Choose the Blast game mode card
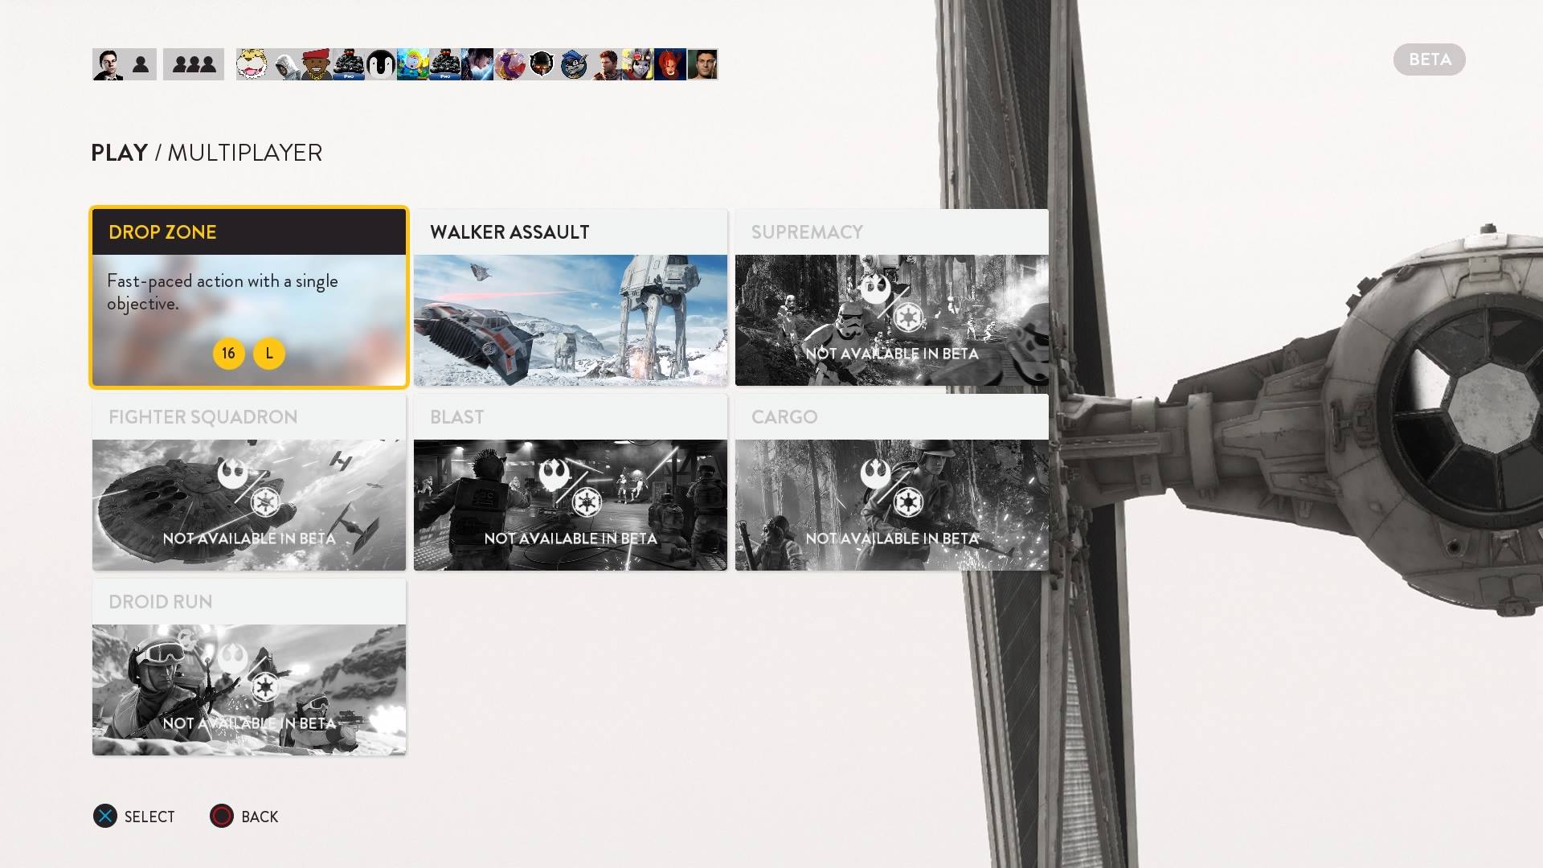 571,482
